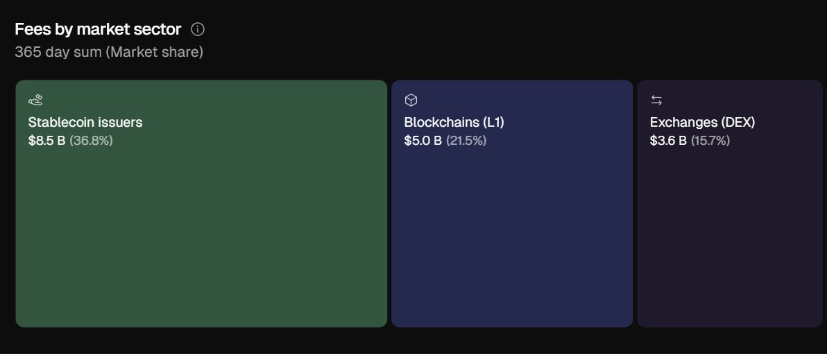
Task: Click the info icon beside Fees by market sector
Action: (x=198, y=29)
